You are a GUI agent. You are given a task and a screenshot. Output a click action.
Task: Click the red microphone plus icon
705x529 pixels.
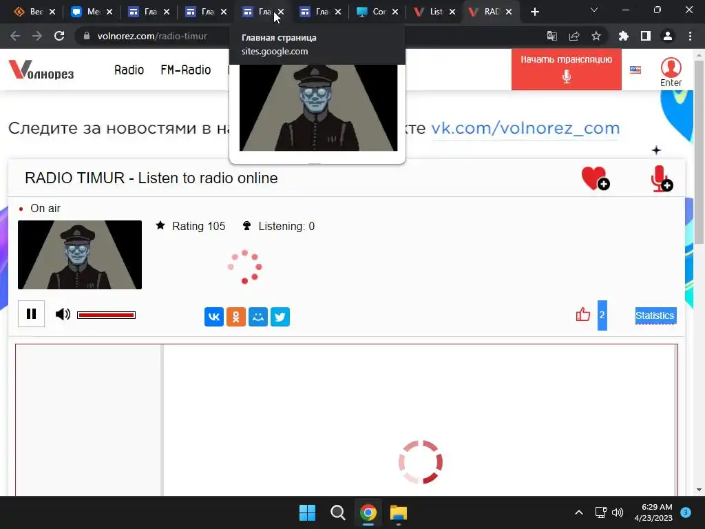click(662, 178)
